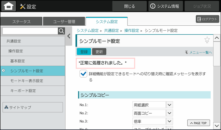221x130 pixels.
Task: Click the 閉じる button
Action: 129,6
